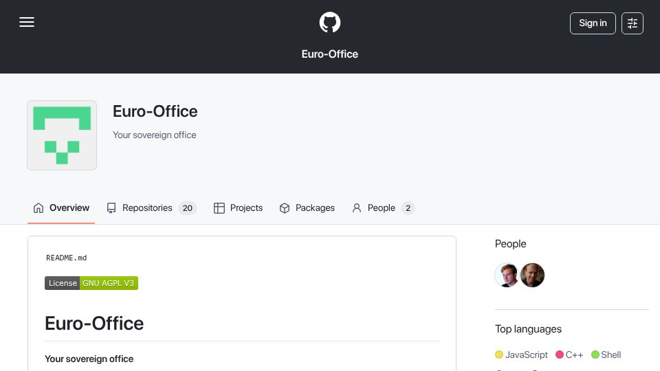This screenshot has height=371, width=660.
Task: Open the appearance settings sliders icon
Action: [x=632, y=23]
